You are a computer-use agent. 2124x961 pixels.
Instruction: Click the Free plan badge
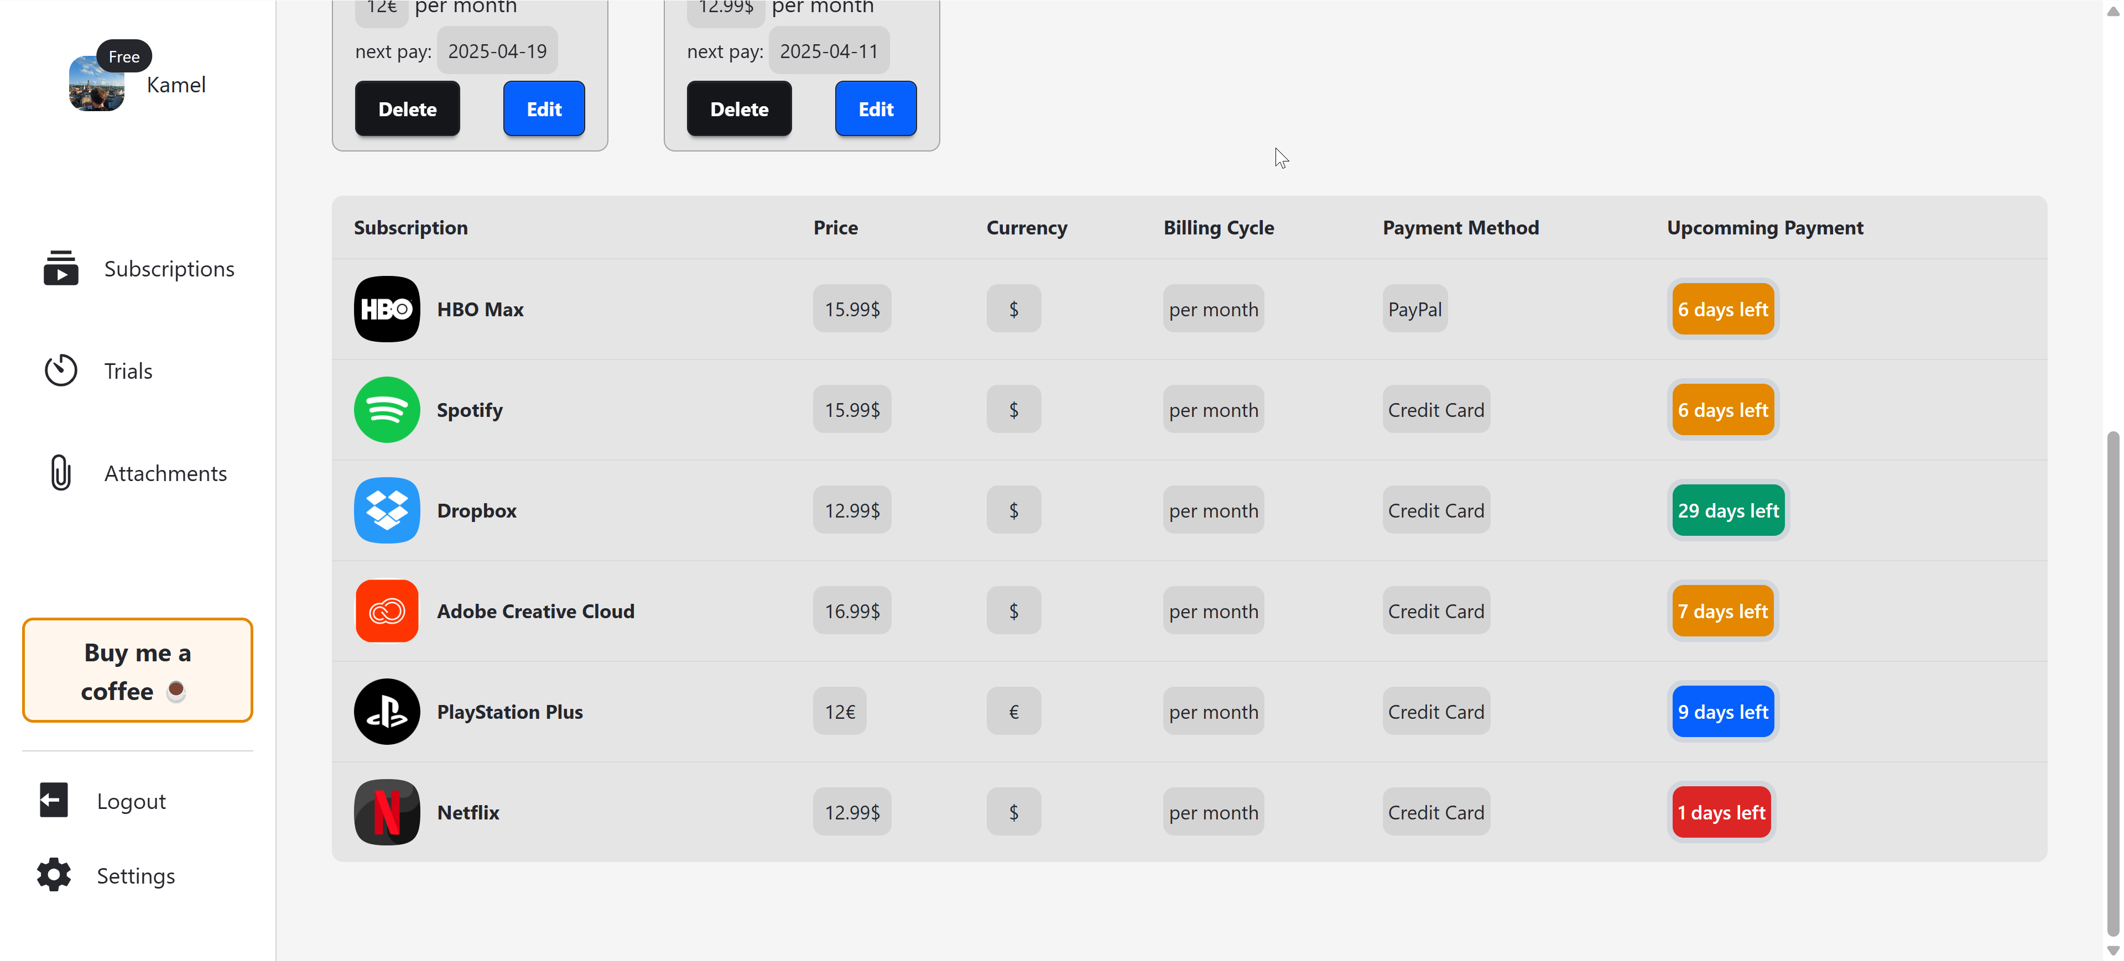pos(124,56)
